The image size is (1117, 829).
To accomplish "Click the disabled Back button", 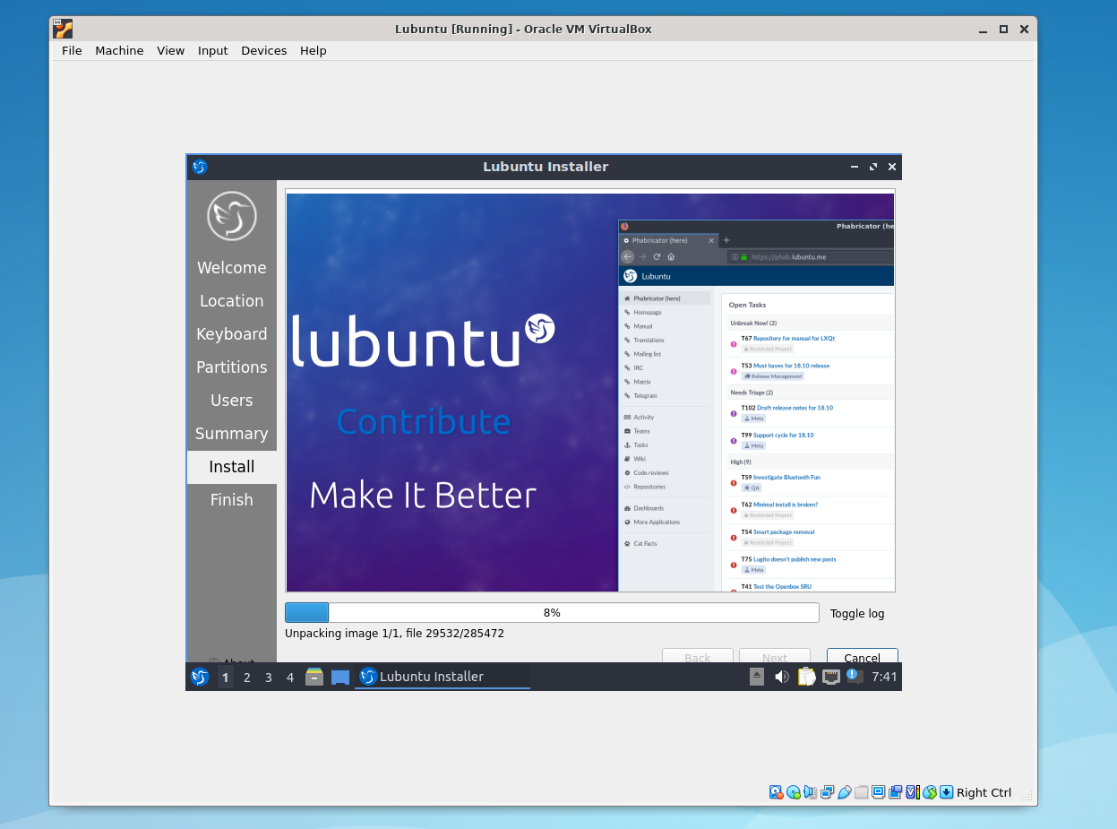I will click(697, 656).
